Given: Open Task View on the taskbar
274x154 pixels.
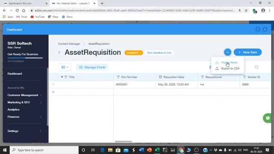Looking at the screenshot, I should coord(93,150).
